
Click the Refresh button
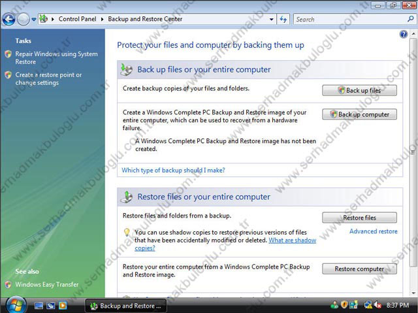[283, 19]
